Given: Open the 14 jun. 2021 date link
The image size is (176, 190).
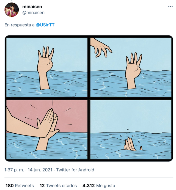Looking at the screenshot, I should [40, 170].
